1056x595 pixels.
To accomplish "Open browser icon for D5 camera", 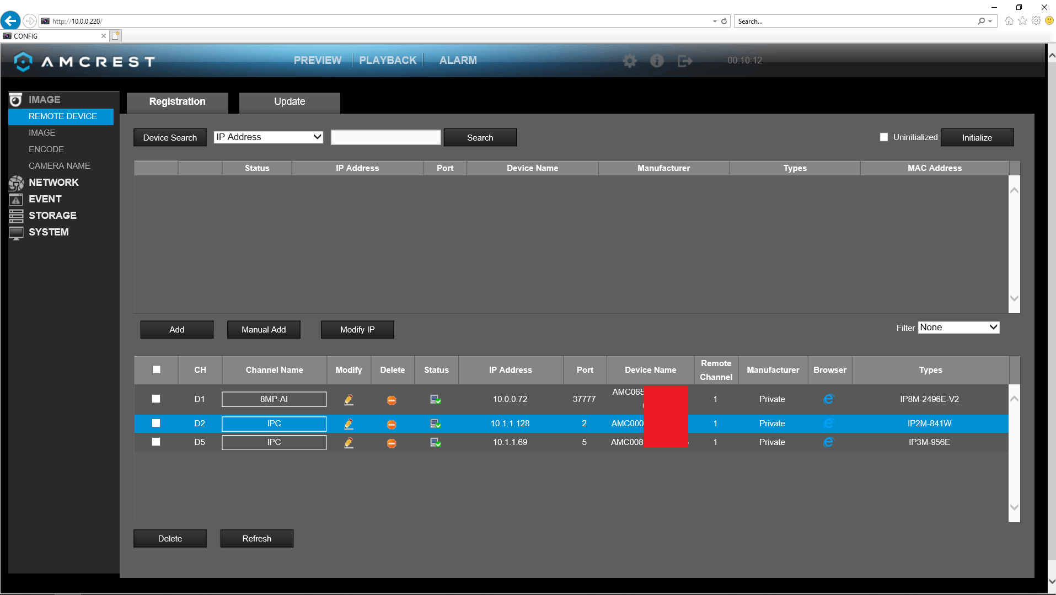I will [x=828, y=442].
